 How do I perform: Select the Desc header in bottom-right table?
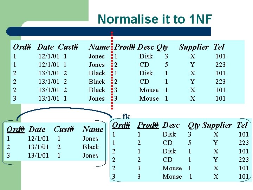pos(171,125)
